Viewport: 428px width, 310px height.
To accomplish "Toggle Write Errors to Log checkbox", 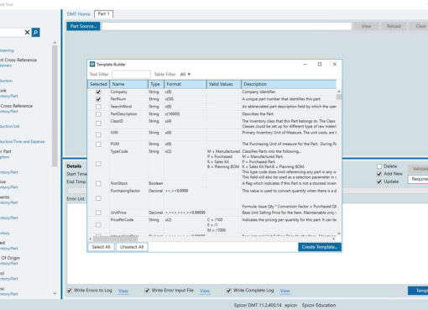I will 70,291.
